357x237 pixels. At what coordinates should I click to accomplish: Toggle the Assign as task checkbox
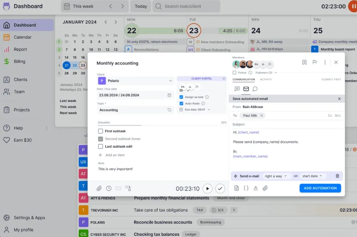[181, 97]
